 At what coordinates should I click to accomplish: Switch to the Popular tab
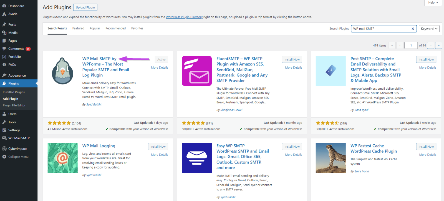95,28
